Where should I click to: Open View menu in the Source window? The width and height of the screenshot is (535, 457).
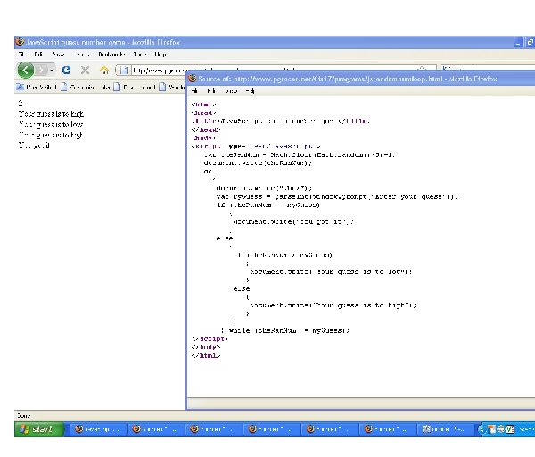[x=231, y=91]
